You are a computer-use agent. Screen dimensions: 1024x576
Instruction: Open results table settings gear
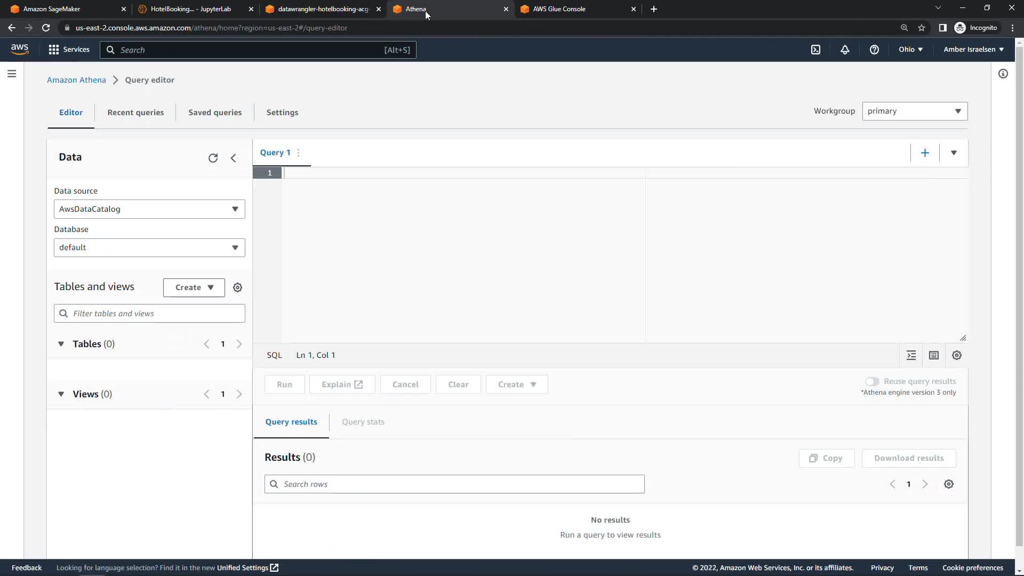click(949, 484)
